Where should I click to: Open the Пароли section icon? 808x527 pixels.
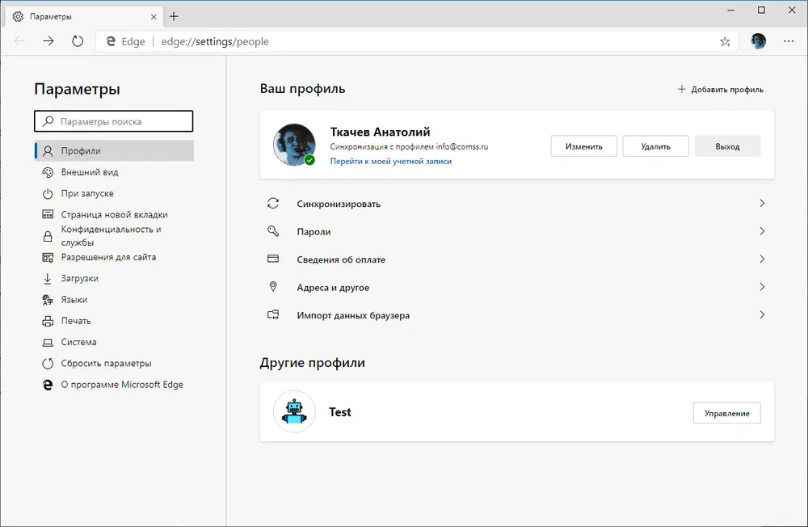(274, 231)
